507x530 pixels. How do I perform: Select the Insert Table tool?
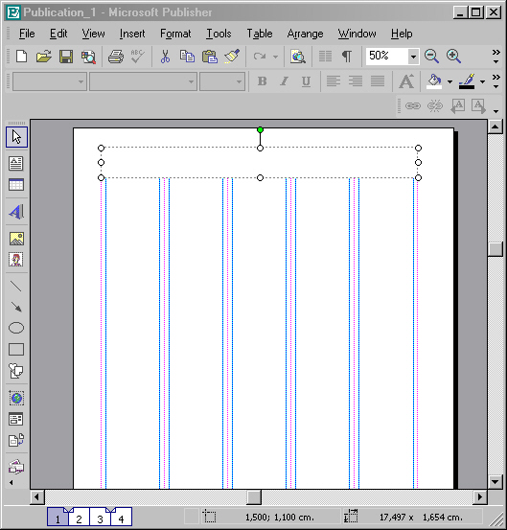coord(16,185)
